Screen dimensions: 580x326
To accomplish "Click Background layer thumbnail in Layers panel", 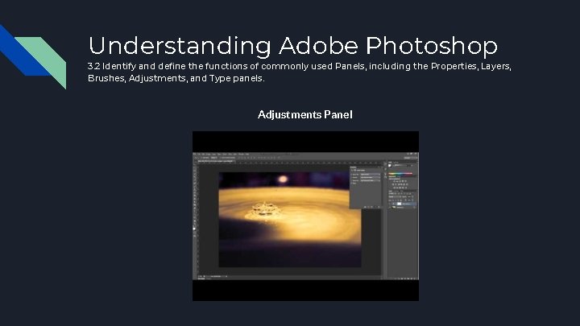I will tap(394, 208).
